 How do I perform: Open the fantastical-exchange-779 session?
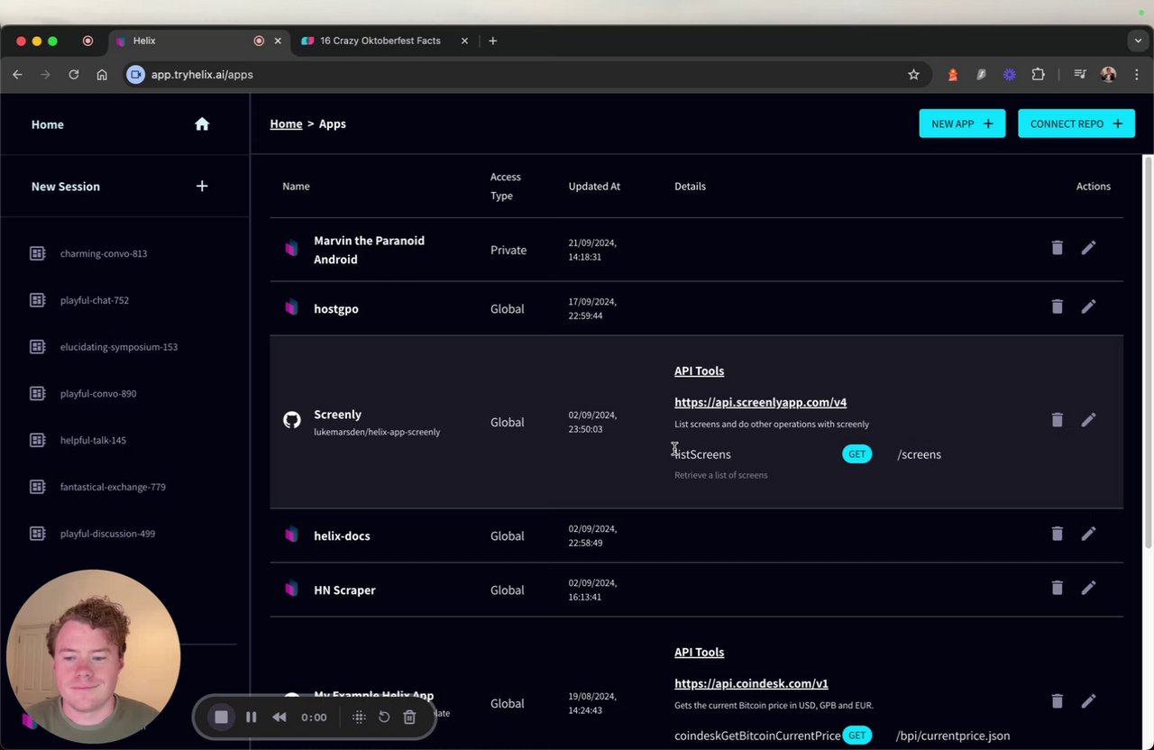click(113, 488)
